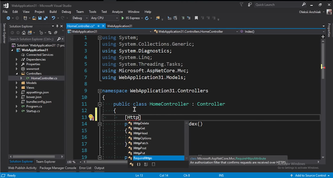Click the lightbulb quick actions icon on line 13
The image size is (333, 178).
(x=91, y=117)
